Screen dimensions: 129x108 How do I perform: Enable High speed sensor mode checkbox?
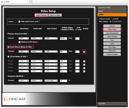pos(19,21)
